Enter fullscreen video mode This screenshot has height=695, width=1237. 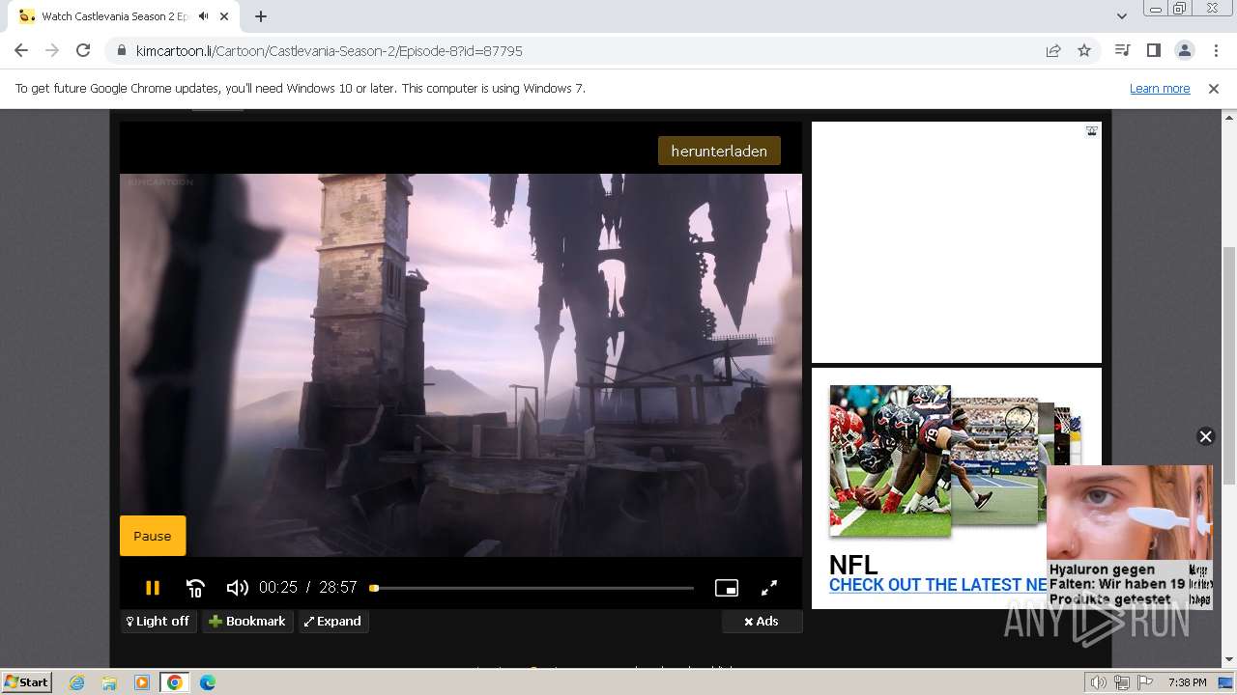pos(769,588)
